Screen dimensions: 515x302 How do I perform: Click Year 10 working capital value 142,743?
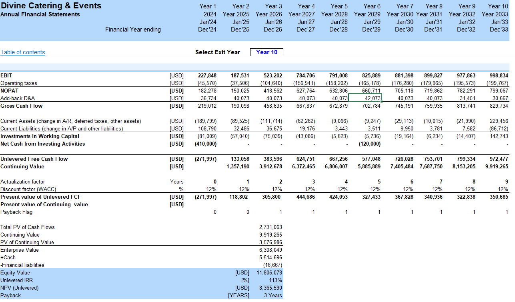click(499, 136)
